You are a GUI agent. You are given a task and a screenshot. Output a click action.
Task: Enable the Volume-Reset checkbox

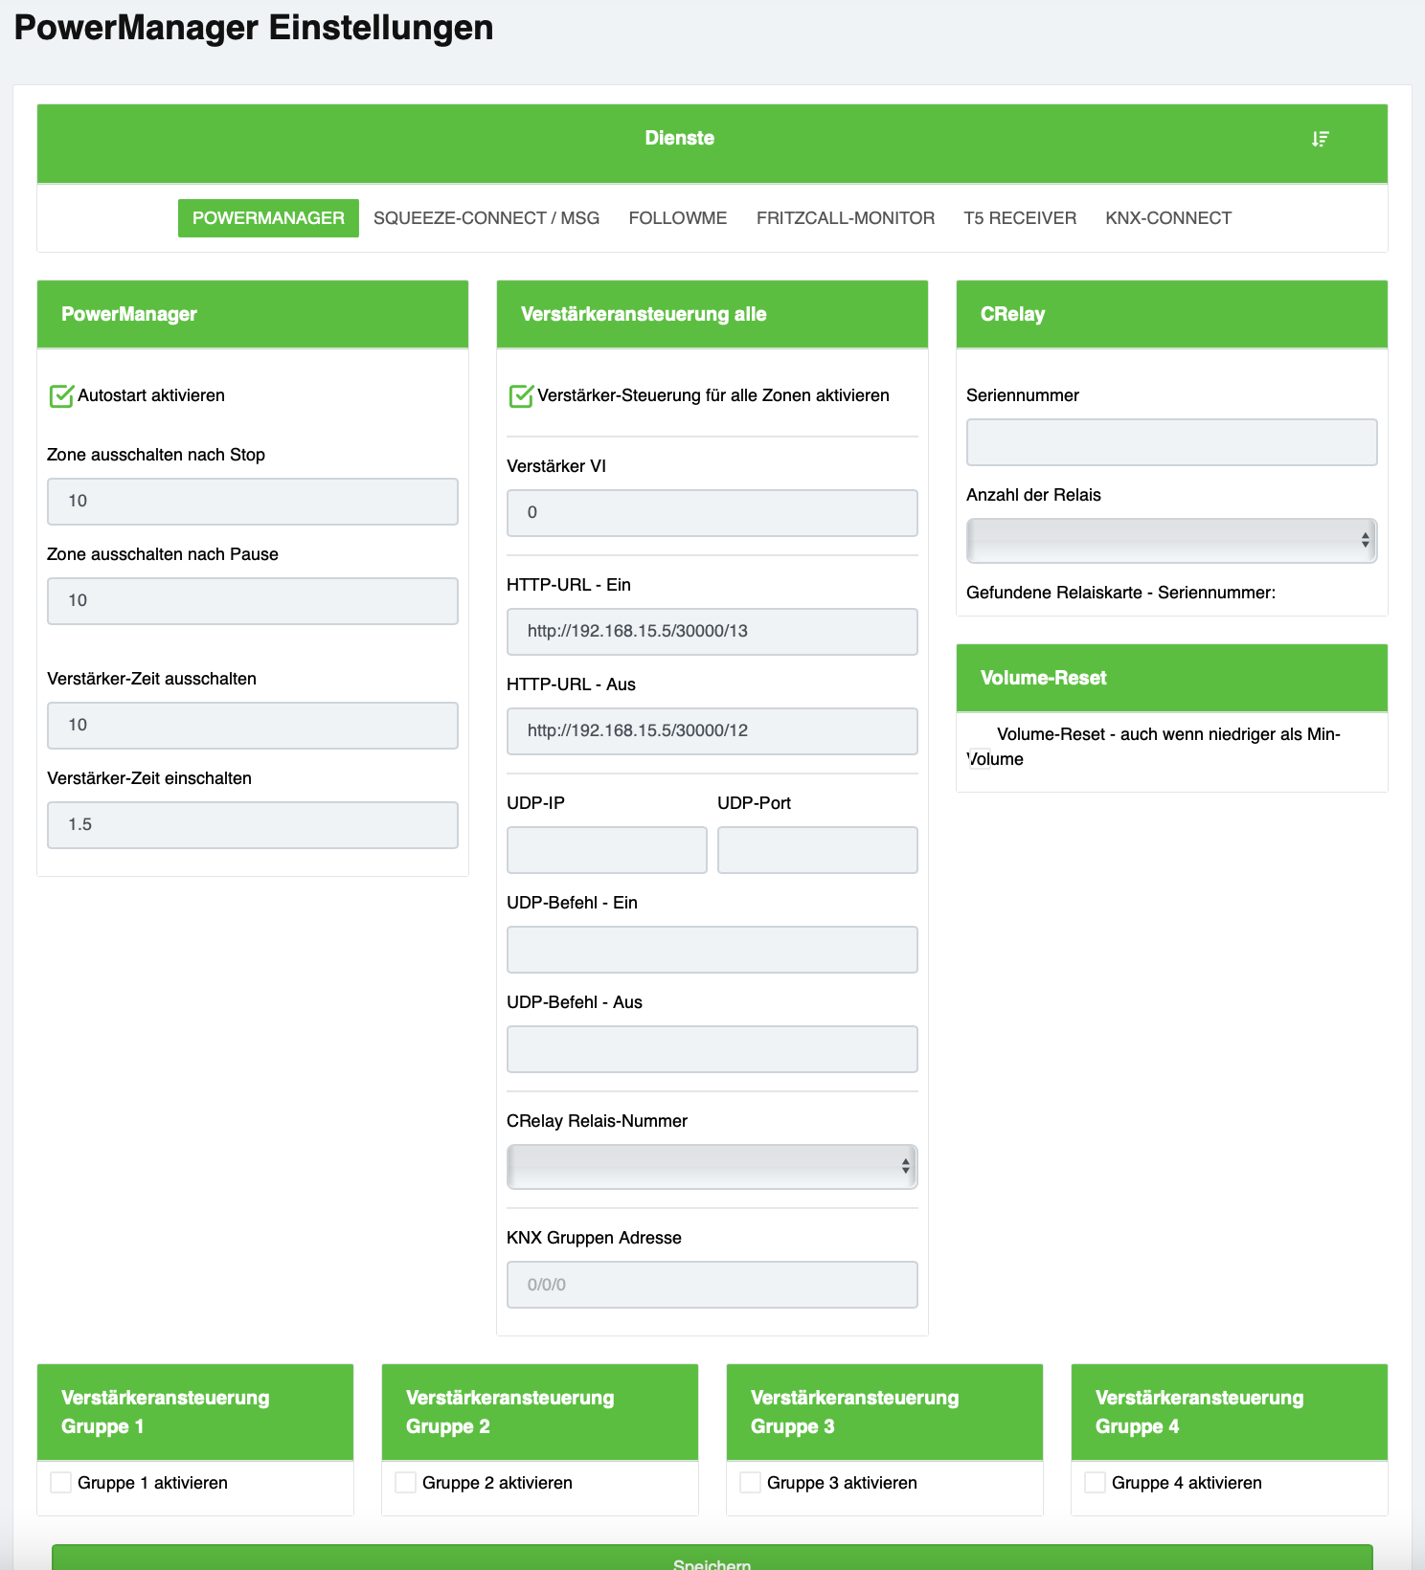pos(980,758)
